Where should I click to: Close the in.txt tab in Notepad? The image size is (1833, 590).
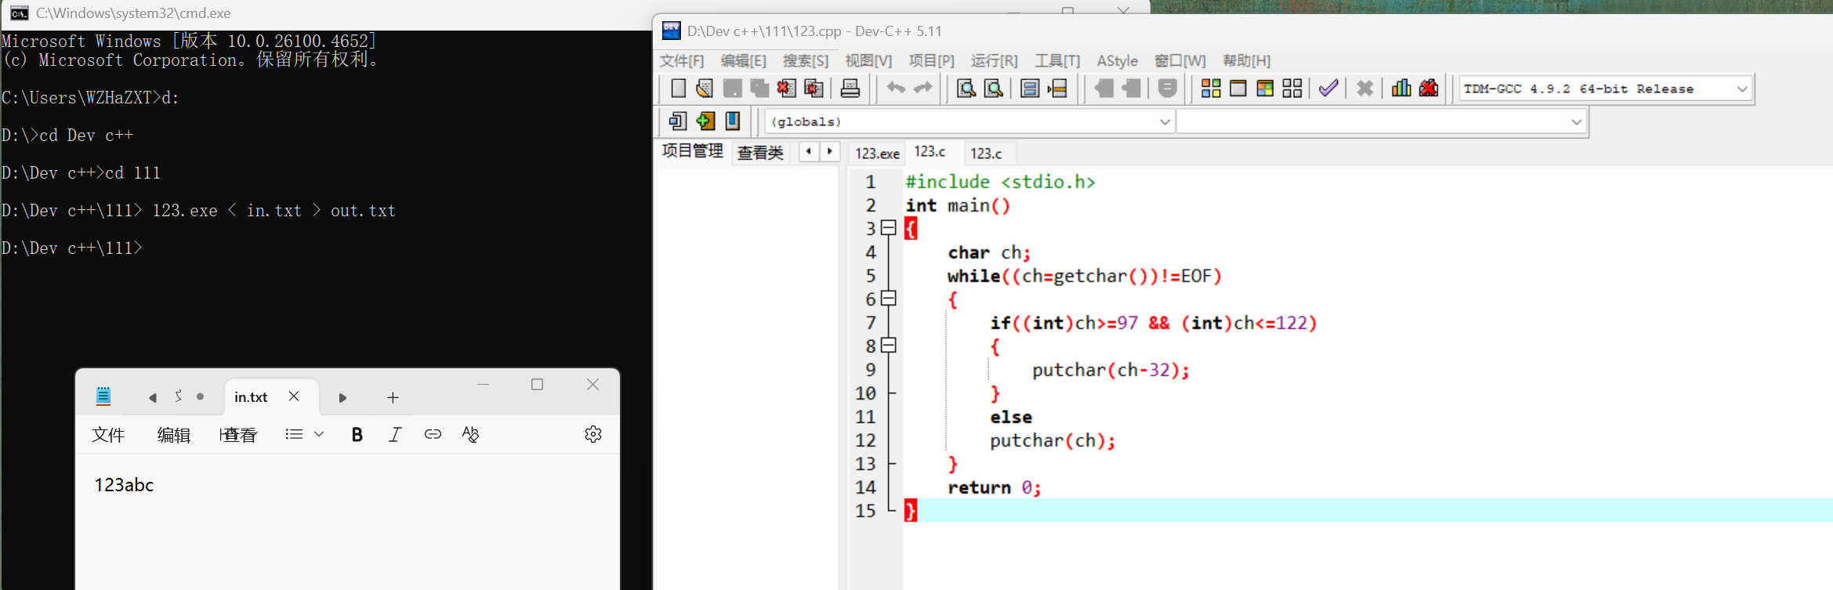click(x=294, y=396)
